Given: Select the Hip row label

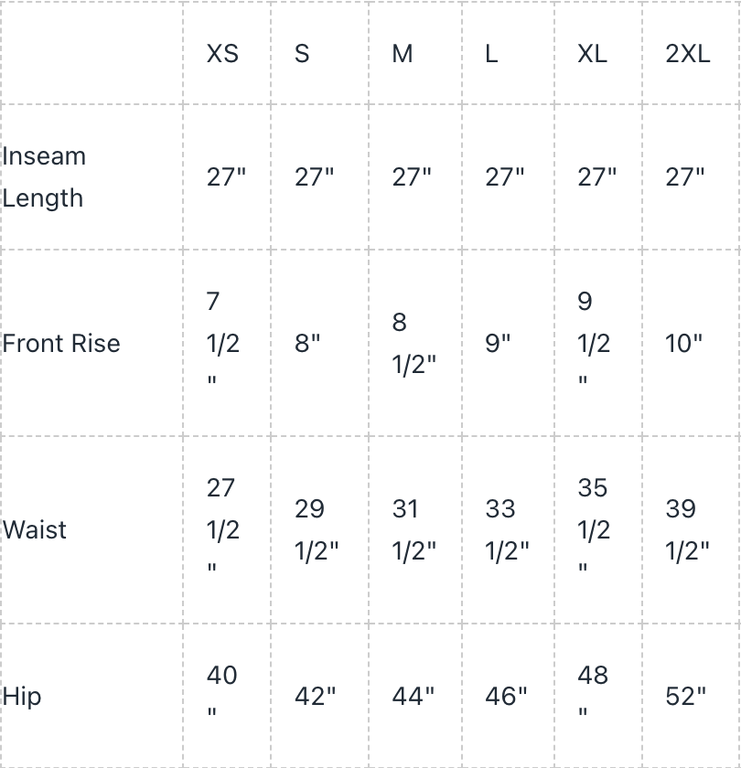Looking at the screenshot, I should pos(22,696).
